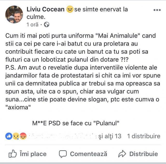The height and width of the screenshot is (164, 166).
Task: Open the post options three-dot menu
Action: tap(157, 10)
